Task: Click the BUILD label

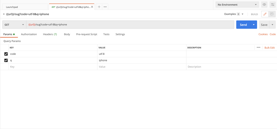Action: (x=254, y=14)
